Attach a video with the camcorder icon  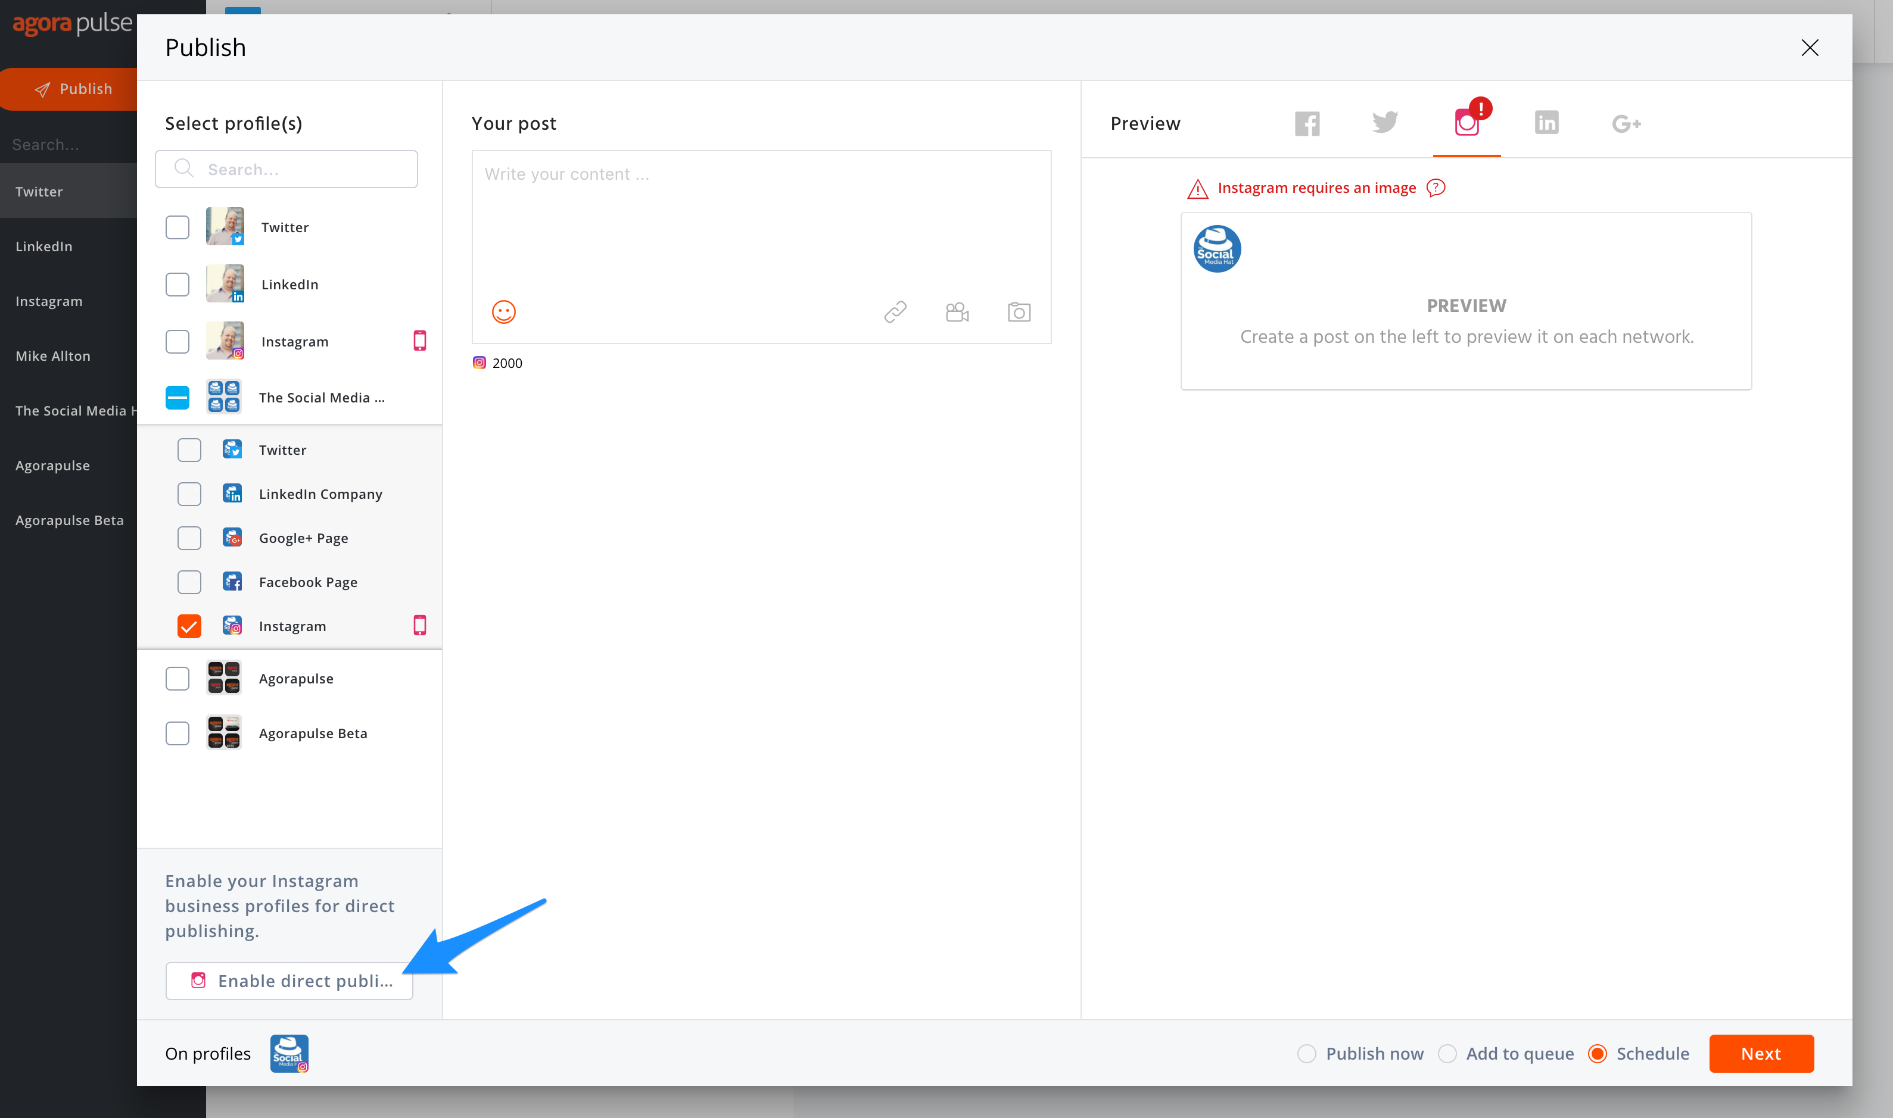957,311
